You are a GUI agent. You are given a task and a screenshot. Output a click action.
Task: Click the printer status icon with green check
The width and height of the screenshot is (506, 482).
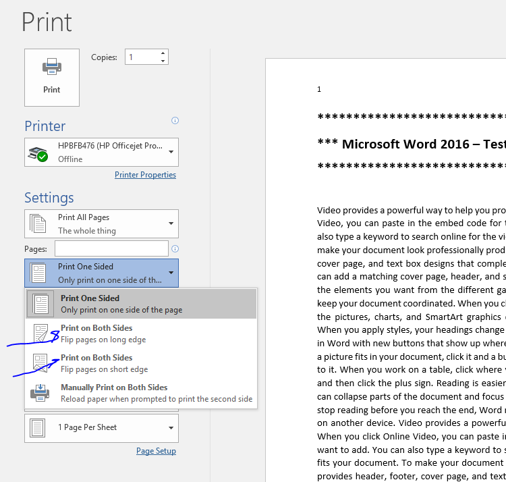38,154
